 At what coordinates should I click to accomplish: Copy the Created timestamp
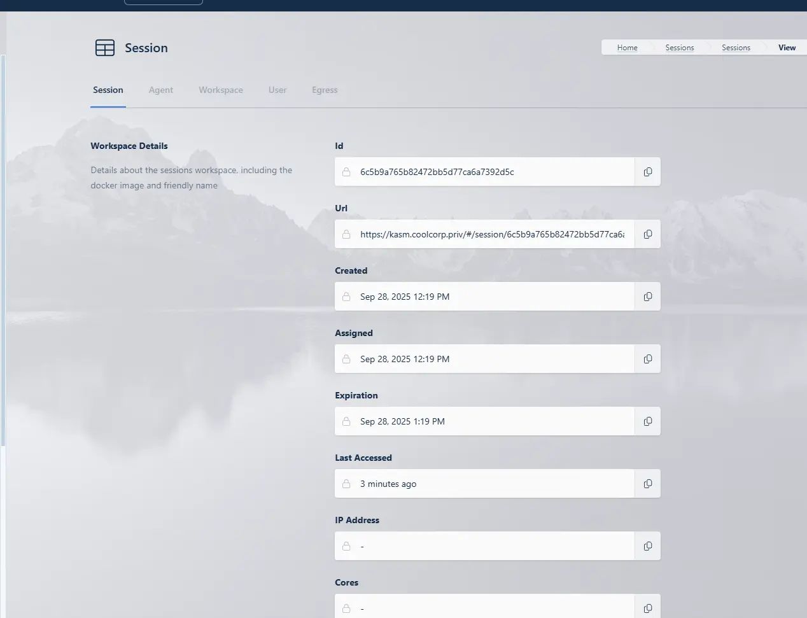pyautogui.click(x=647, y=297)
